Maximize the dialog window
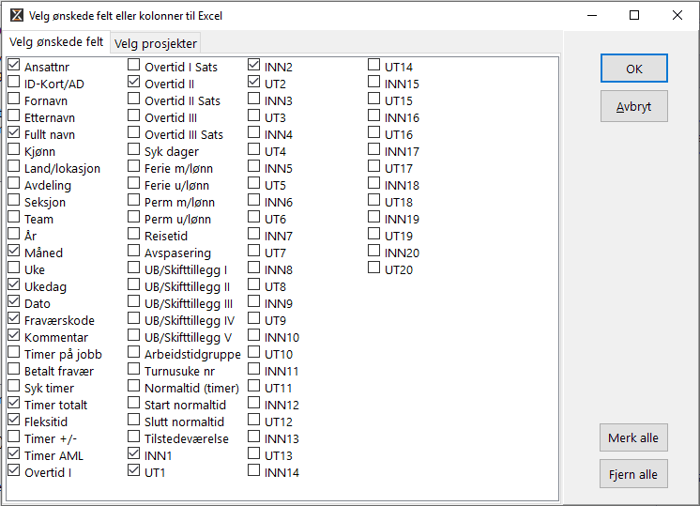The width and height of the screenshot is (700, 506). click(634, 15)
